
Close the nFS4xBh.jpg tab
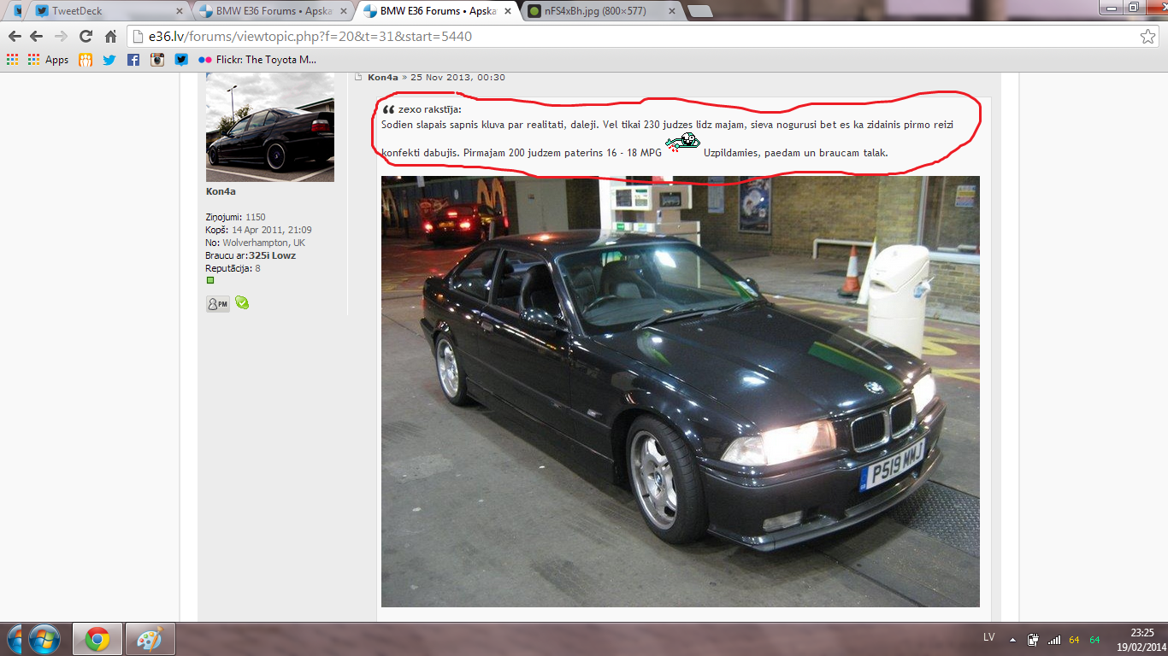(x=671, y=11)
